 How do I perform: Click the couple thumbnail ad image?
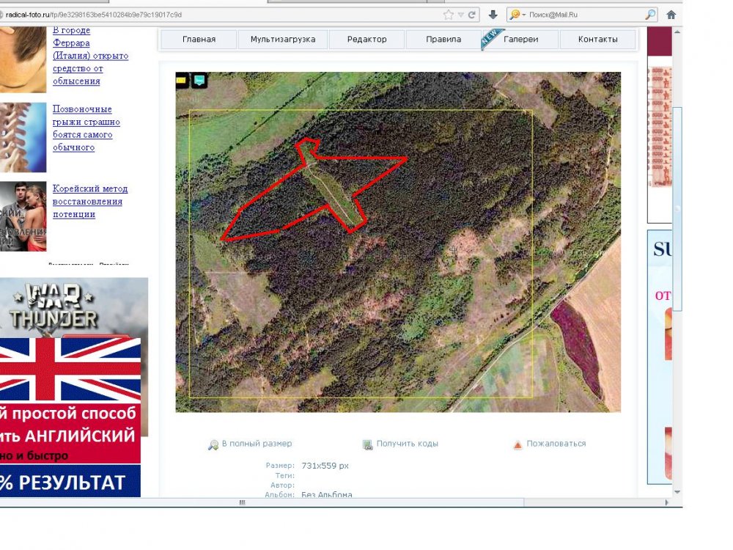click(23, 216)
